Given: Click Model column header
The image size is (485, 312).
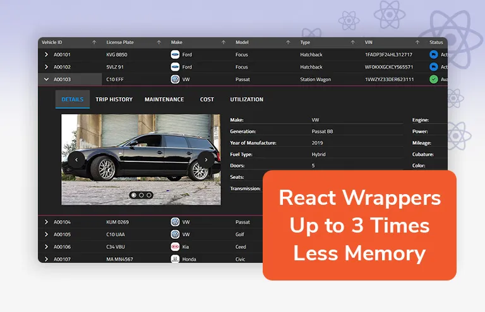Looking at the screenshot, I should [x=242, y=42].
